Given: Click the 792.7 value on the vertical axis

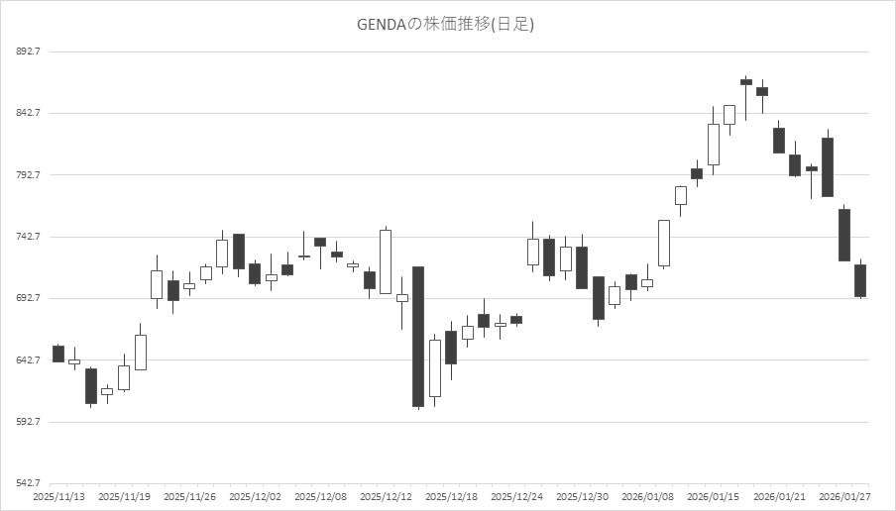Looking at the screenshot, I should (26, 175).
